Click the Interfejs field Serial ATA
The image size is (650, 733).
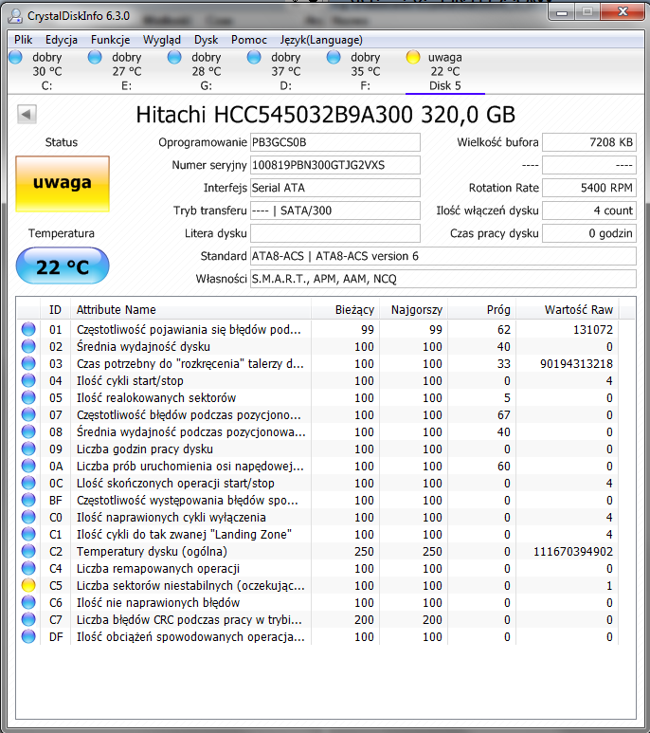(334, 188)
